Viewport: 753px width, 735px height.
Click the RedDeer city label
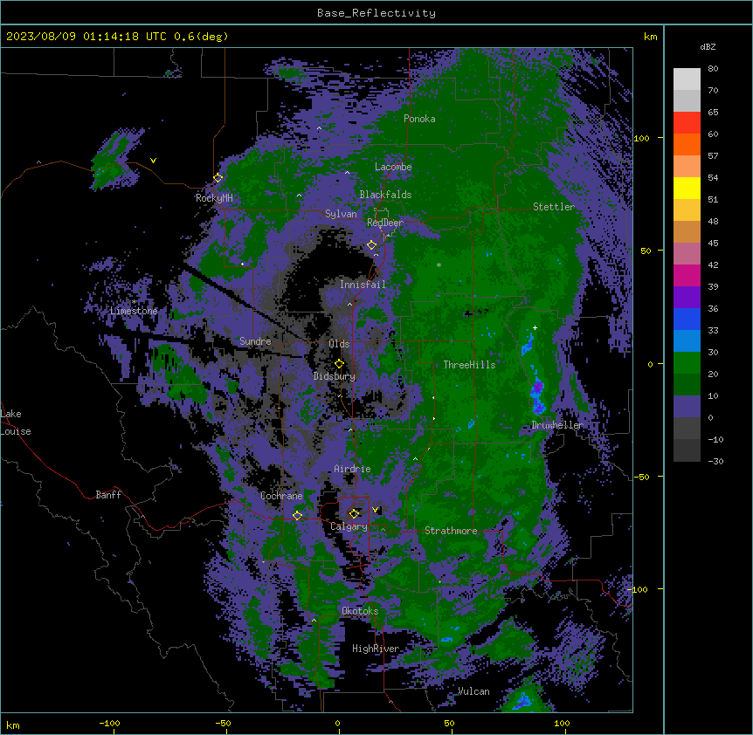click(385, 223)
